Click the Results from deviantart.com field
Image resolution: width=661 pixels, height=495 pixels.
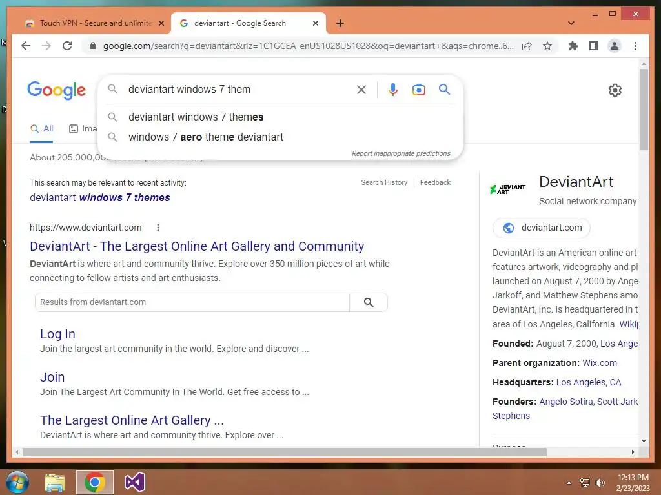pos(192,302)
